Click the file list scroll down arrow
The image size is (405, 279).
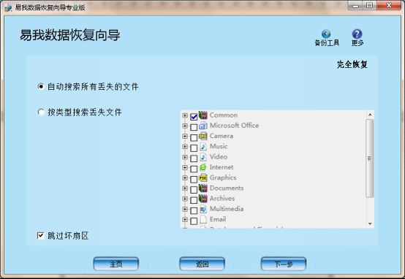[370, 223]
